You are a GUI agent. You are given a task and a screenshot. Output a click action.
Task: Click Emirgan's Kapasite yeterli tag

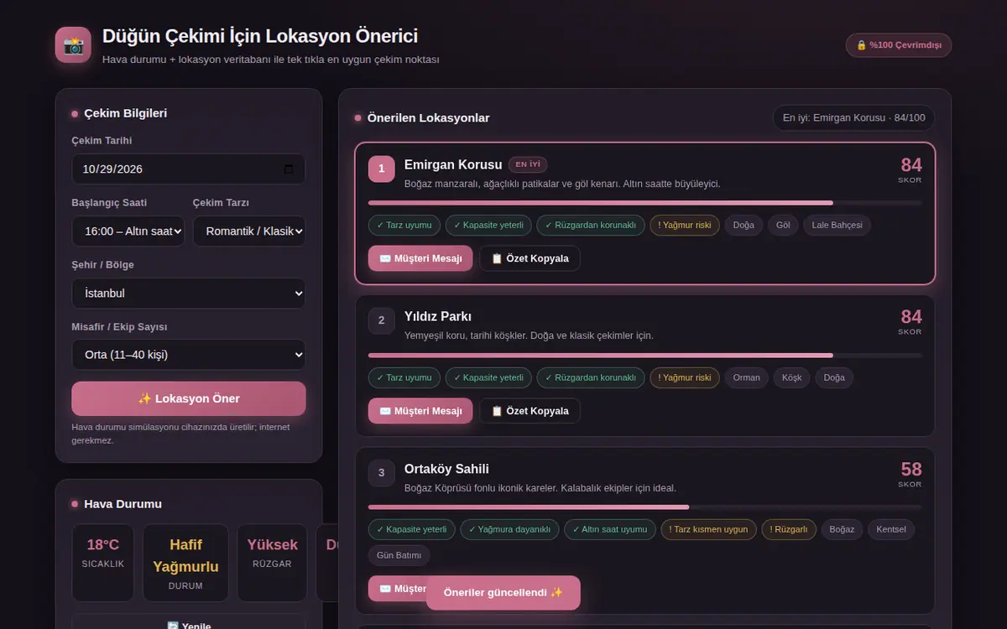pos(488,225)
